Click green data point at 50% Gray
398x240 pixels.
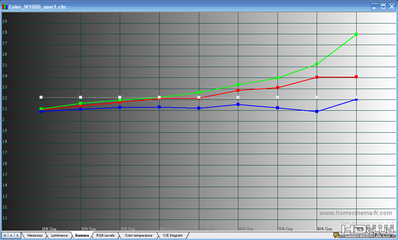tap(199, 92)
